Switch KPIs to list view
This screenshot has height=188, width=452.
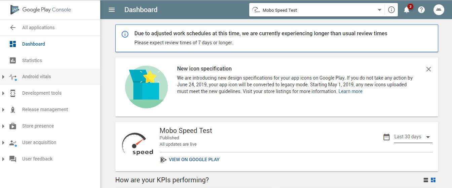pos(426,180)
